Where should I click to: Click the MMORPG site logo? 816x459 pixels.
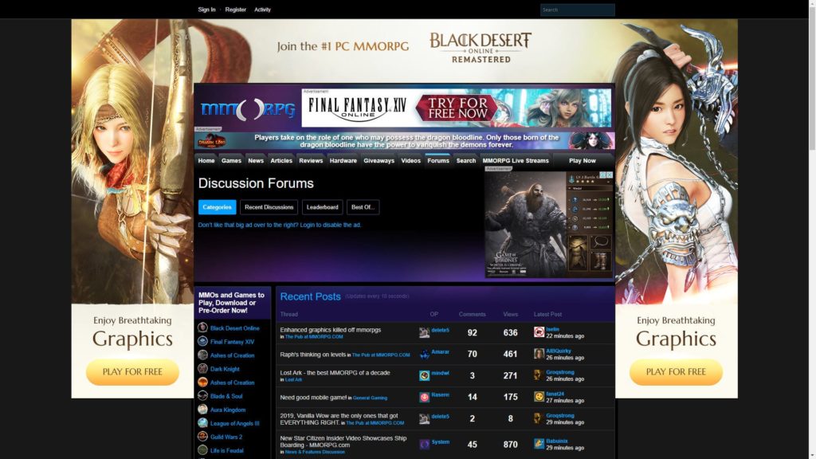click(x=248, y=109)
